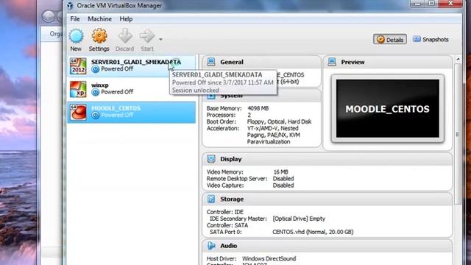Click the scroll up arrow of details pane
This screenshot has height=265, width=471.
pyautogui.click(x=458, y=59)
